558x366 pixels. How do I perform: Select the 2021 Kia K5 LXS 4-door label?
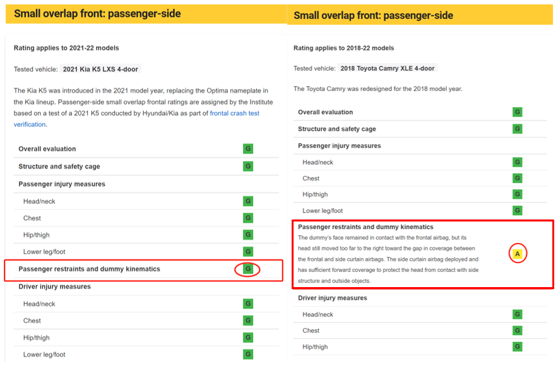click(x=100, y=69)
